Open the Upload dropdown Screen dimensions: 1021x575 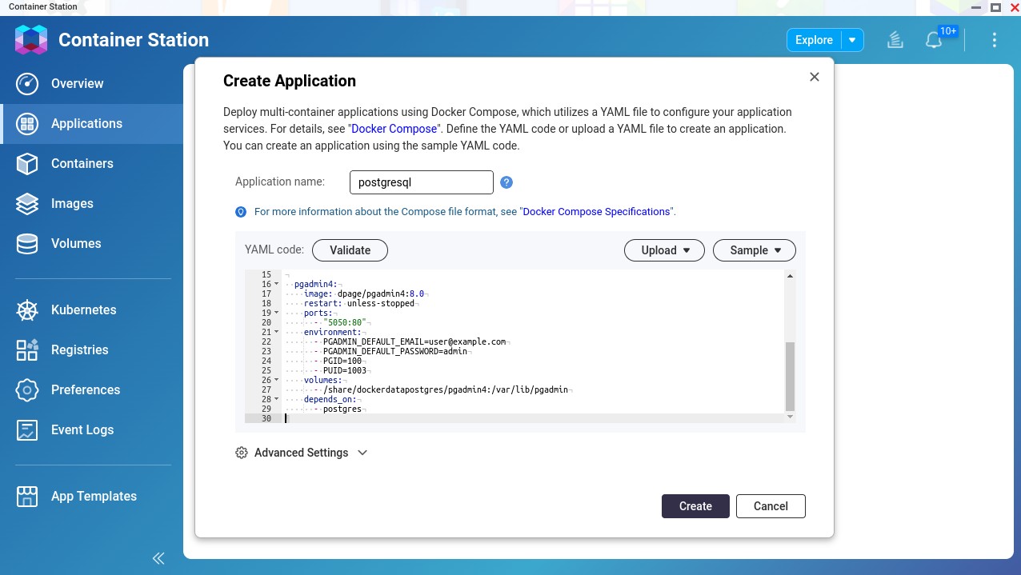(663, 250)
